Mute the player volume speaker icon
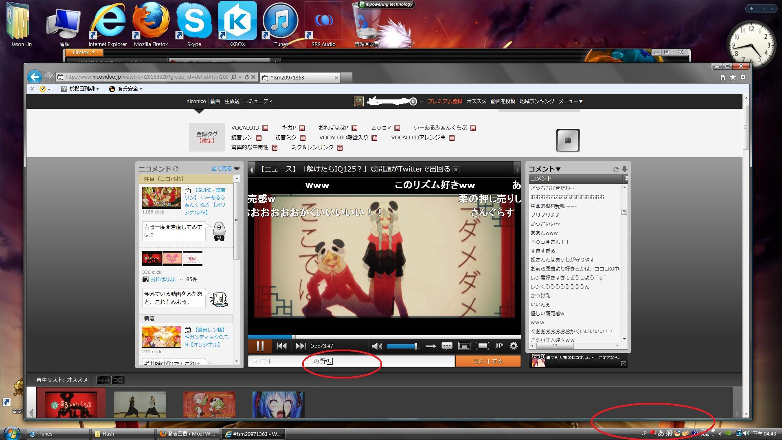Screen dimensions: 782x440 377,346
